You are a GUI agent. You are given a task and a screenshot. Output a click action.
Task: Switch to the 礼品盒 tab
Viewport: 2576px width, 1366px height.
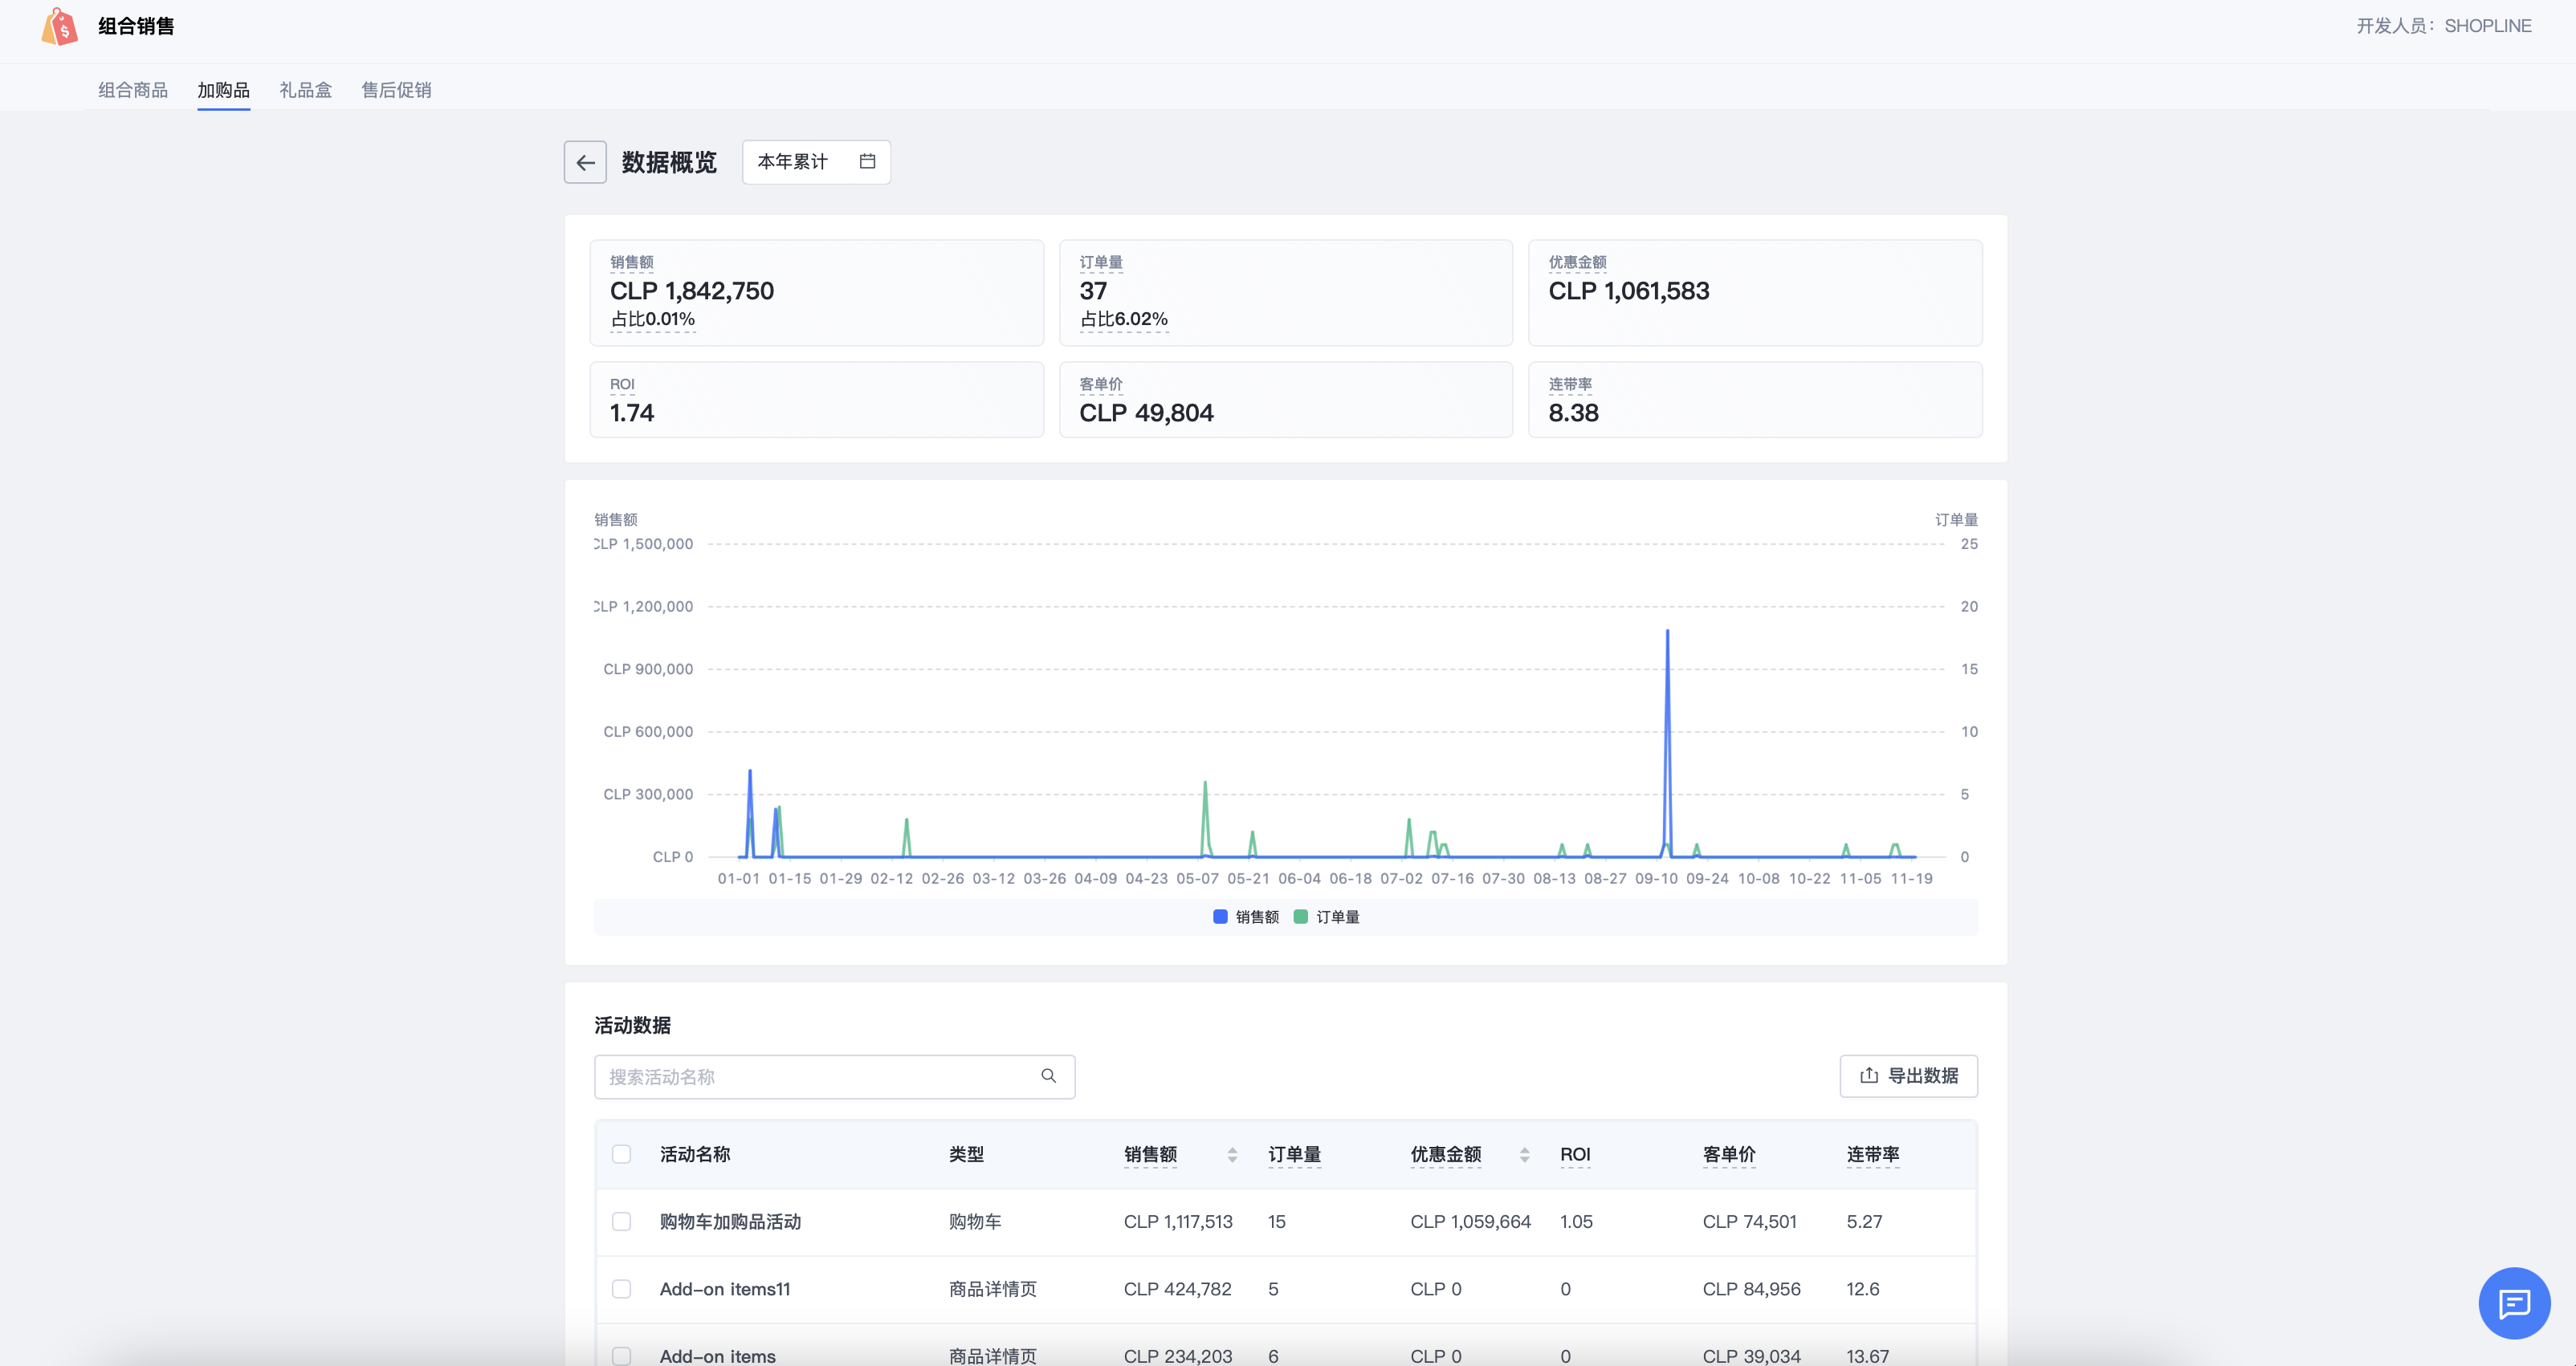(x=305, y=90)
